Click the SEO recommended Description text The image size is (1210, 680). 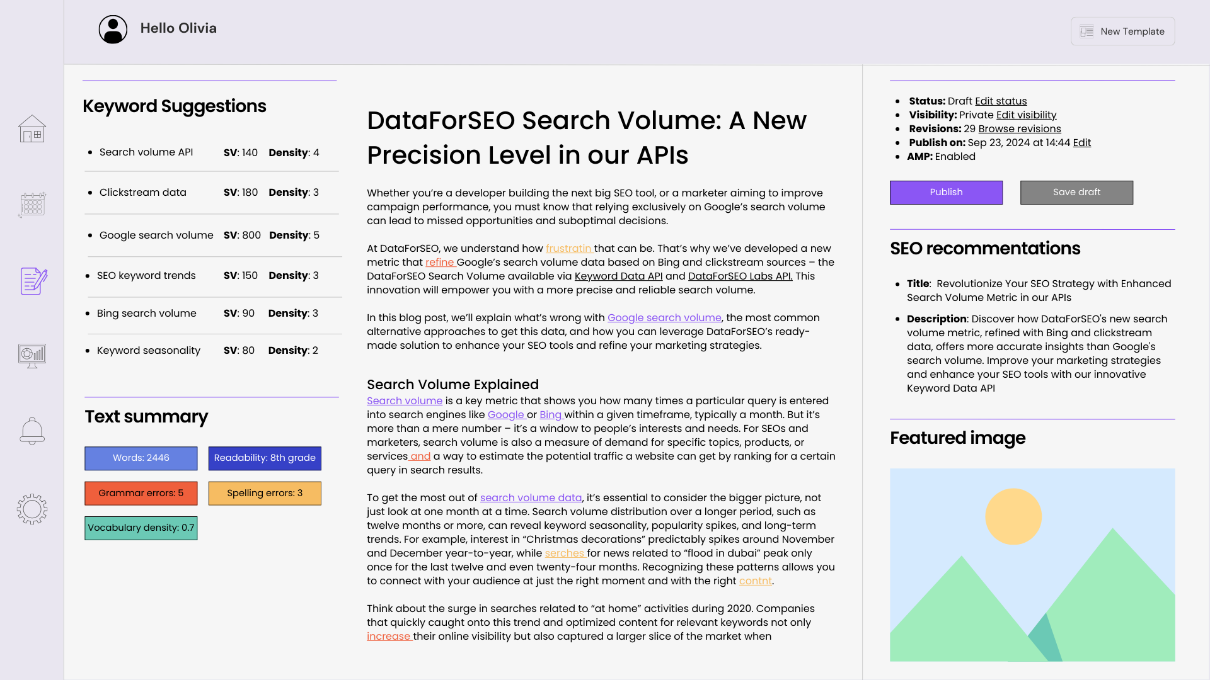pyautogui.click(x=1037, y=353)
